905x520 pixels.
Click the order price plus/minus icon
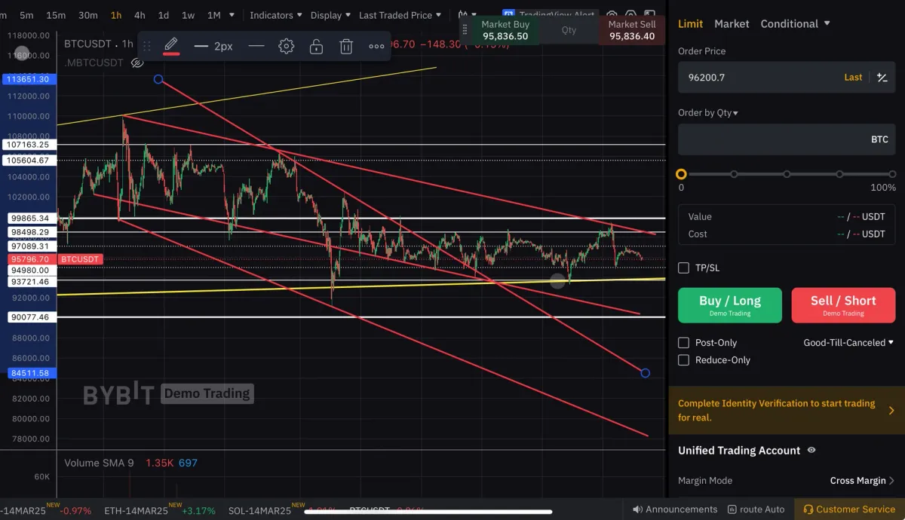click(882, 77)
